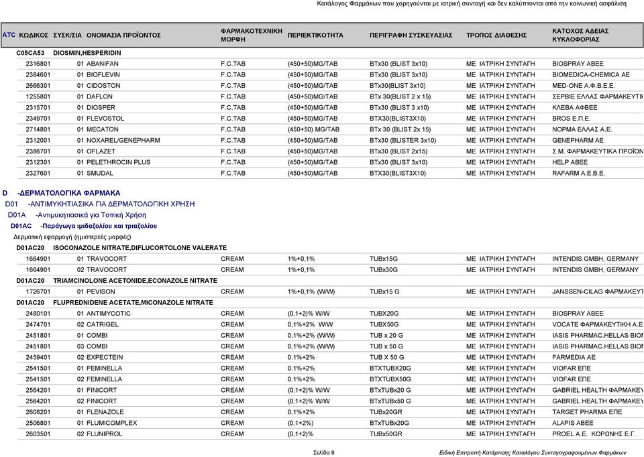644x457 pixels.
Task: Select product name FLEVOSTOL
Action: (105, 119)
